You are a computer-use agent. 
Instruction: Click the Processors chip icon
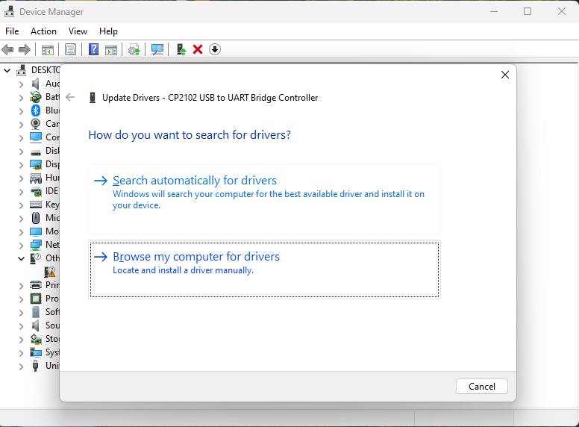click(36, 299)
